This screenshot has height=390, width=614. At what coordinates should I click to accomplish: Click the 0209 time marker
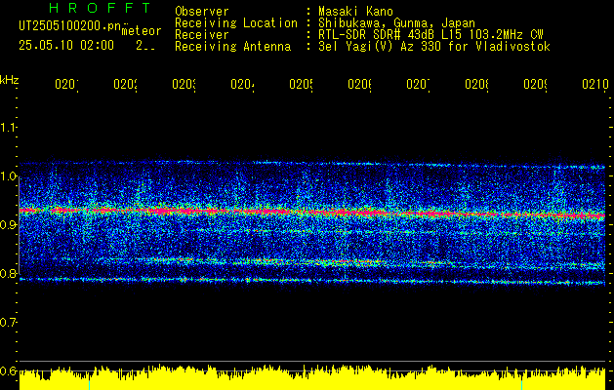coord(536,84)
